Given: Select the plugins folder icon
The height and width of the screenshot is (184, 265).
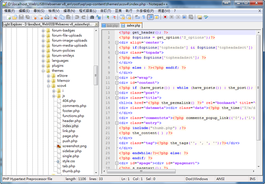Looking at the screenshot, I should [48, 65].
